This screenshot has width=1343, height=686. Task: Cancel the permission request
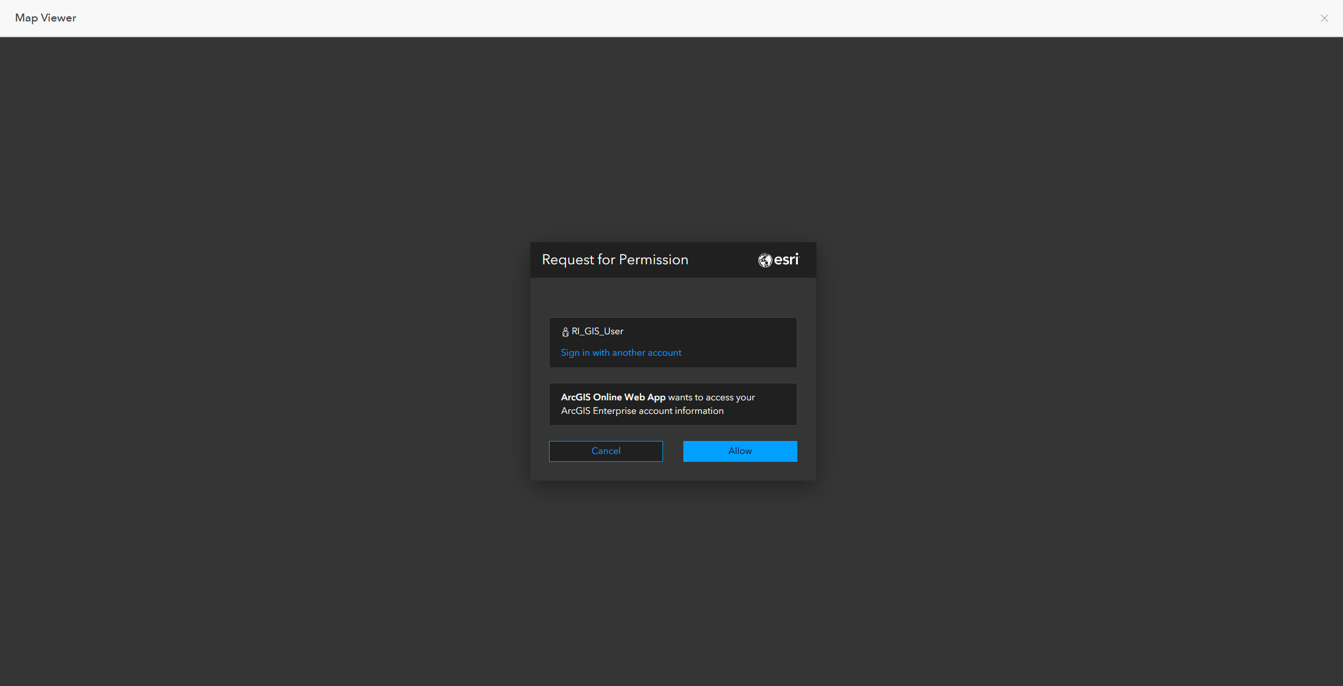pos(605,451)
